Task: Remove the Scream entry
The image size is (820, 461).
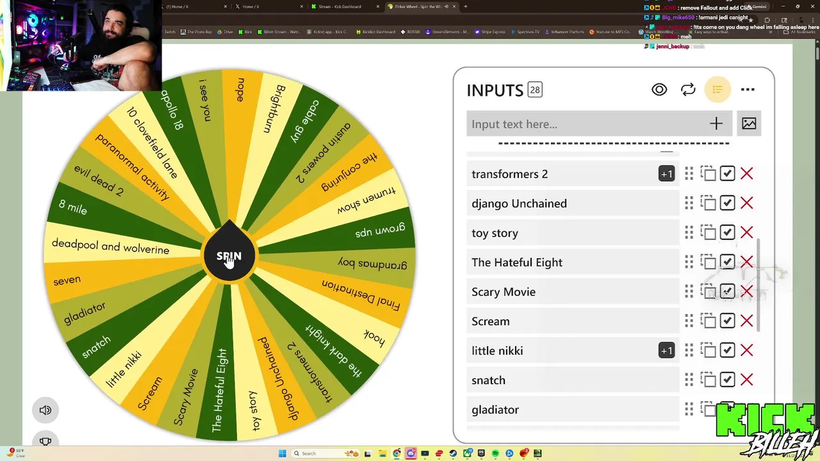Action: (746, 321)
